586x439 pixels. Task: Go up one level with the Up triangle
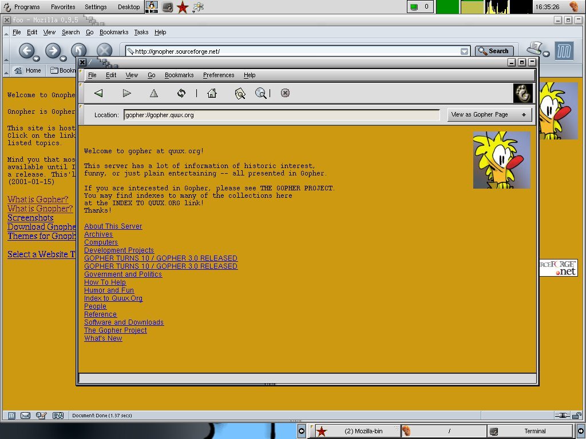[x=153, y=93]
